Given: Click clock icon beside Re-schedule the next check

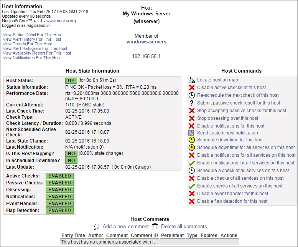Looking at the screenshot, I should [192, 95].
